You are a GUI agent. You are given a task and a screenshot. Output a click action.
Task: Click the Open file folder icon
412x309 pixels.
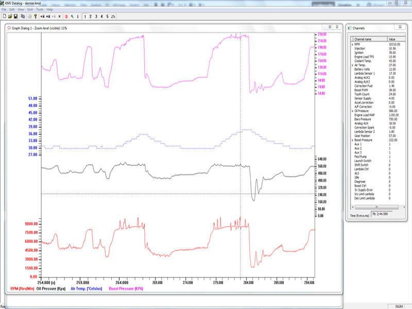10,16
